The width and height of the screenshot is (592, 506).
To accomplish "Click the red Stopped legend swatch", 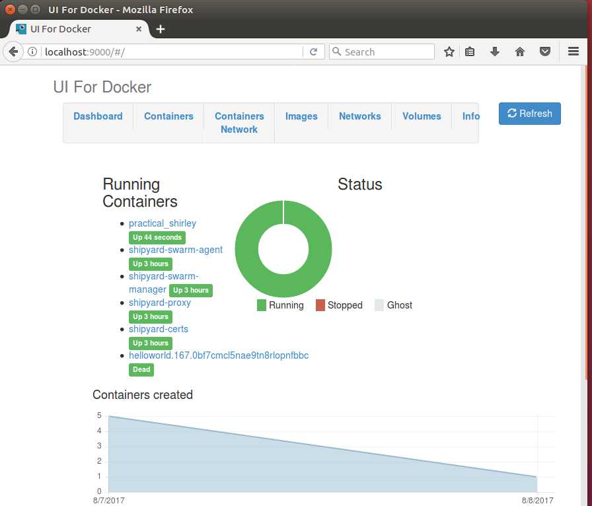I will coord(320,305).
